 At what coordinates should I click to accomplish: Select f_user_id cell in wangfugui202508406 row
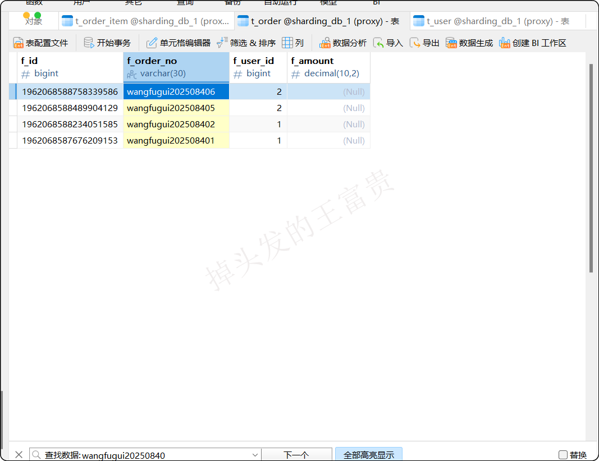tap(258, 91)
